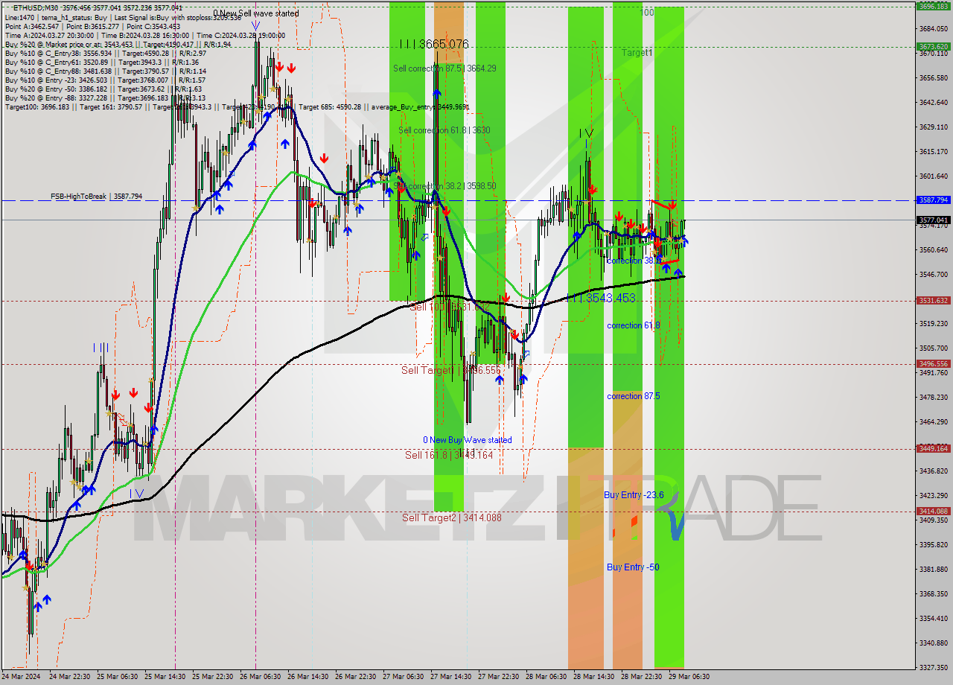Click the 3684.050 value on the price axis
This screenshot has width=953, height=685.
coord(934,28)
